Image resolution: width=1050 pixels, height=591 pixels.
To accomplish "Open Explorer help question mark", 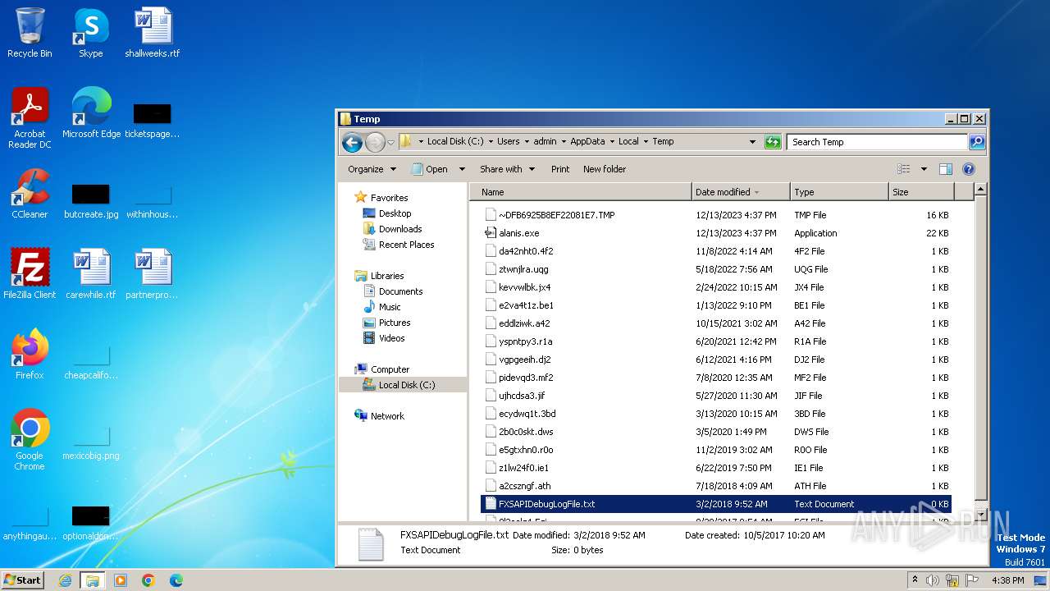I will pyautogui.click(x=968, y=169).
